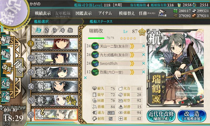
Task: Open the 任務(クエスト) quest menu
Action: pyautogui.click(x=147, y=13)
